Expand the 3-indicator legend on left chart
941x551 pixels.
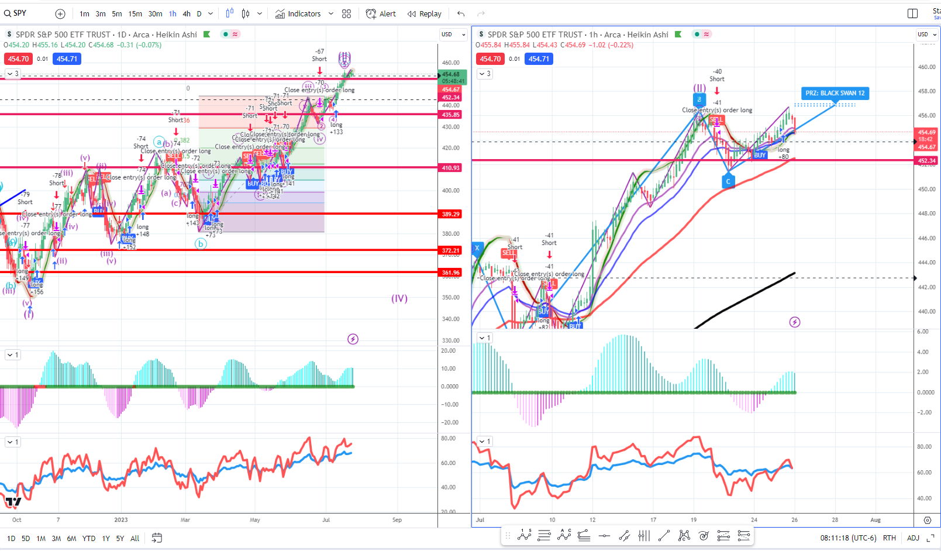pyautogui.click(x=12, y=74)
